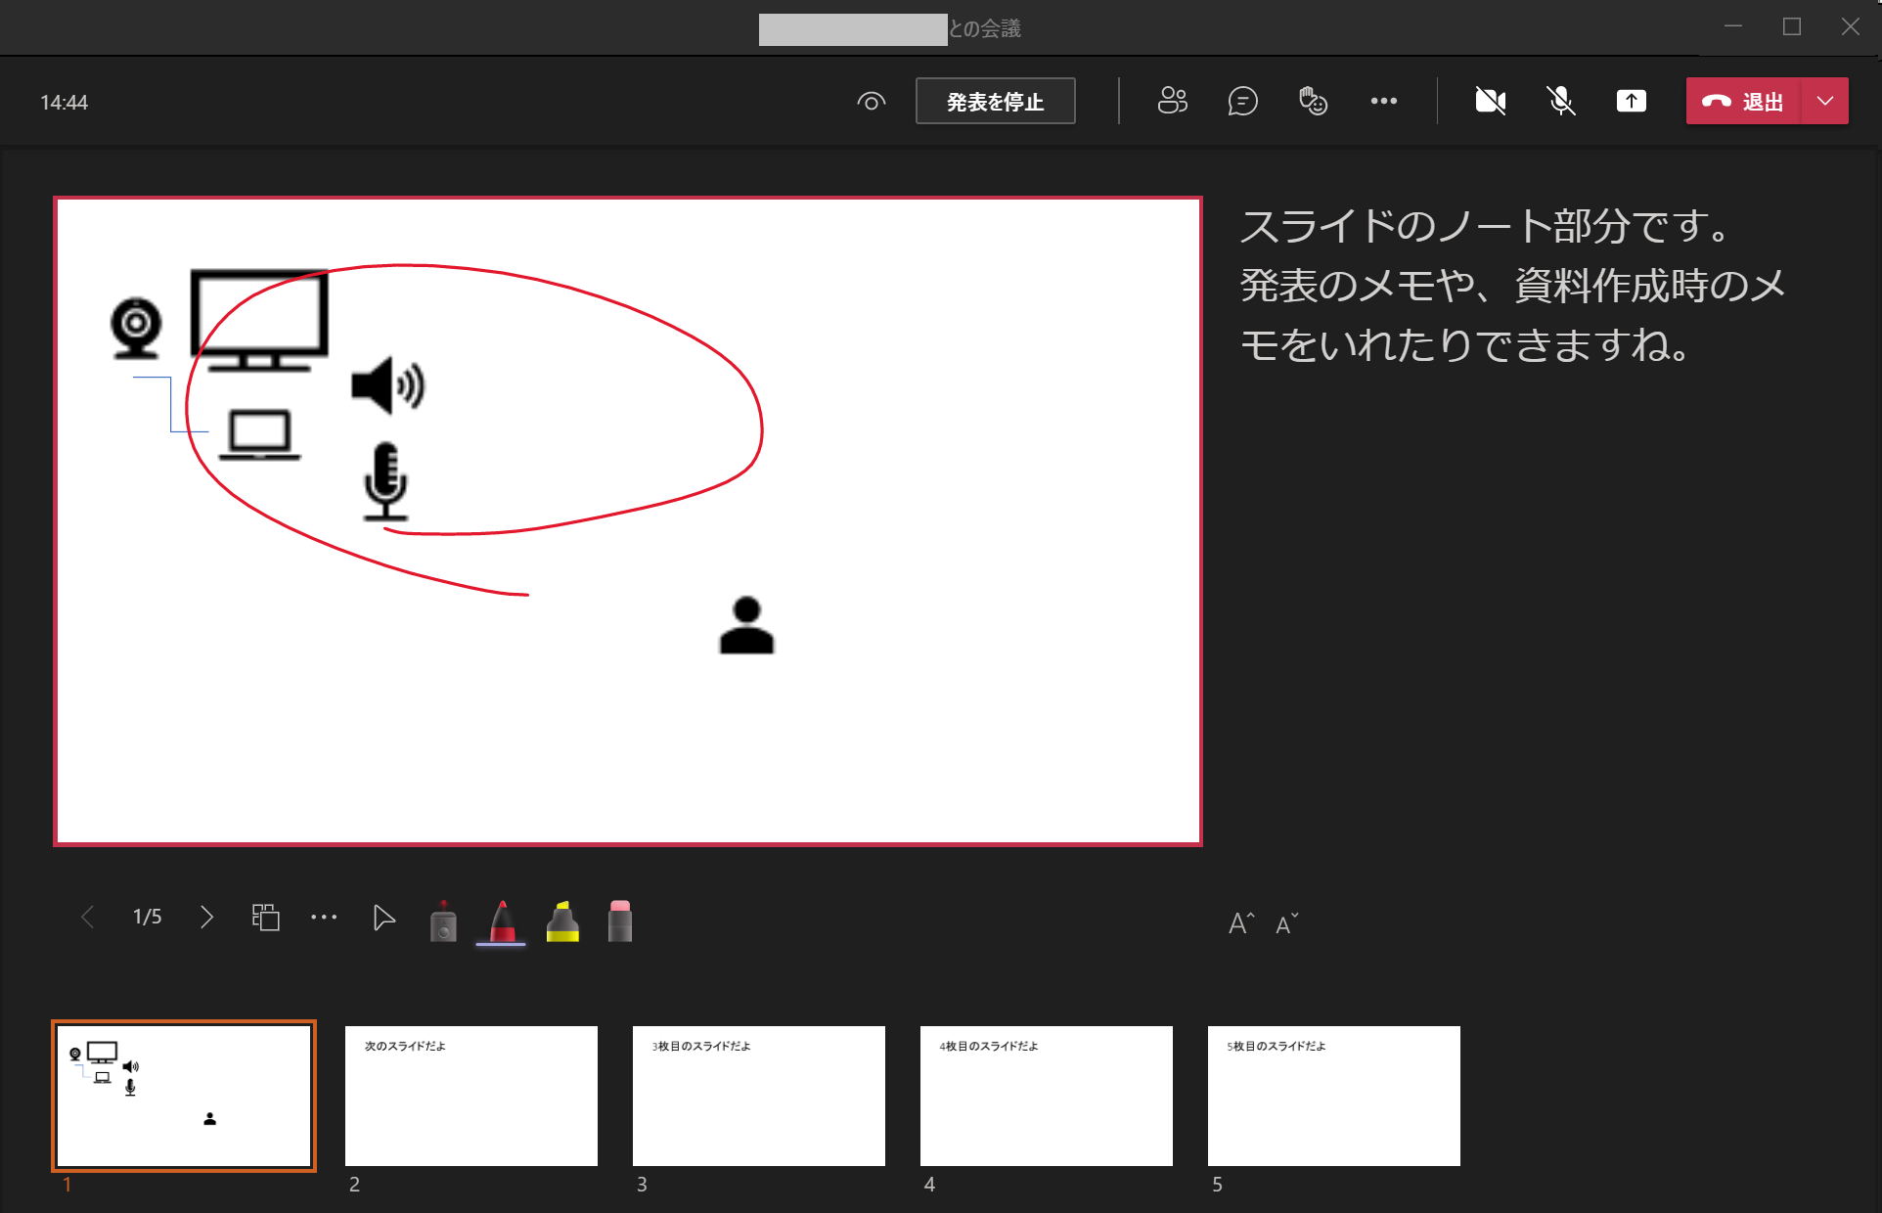Screen dimensions: 1882x1213
Task: Click the 発表を停止 button
Action: click(995, 101)
